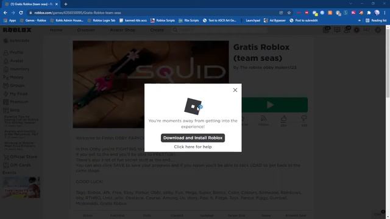Open the game creator's profile link
The height and width of the screenshot is (219, 390).
tap(268, 68)
